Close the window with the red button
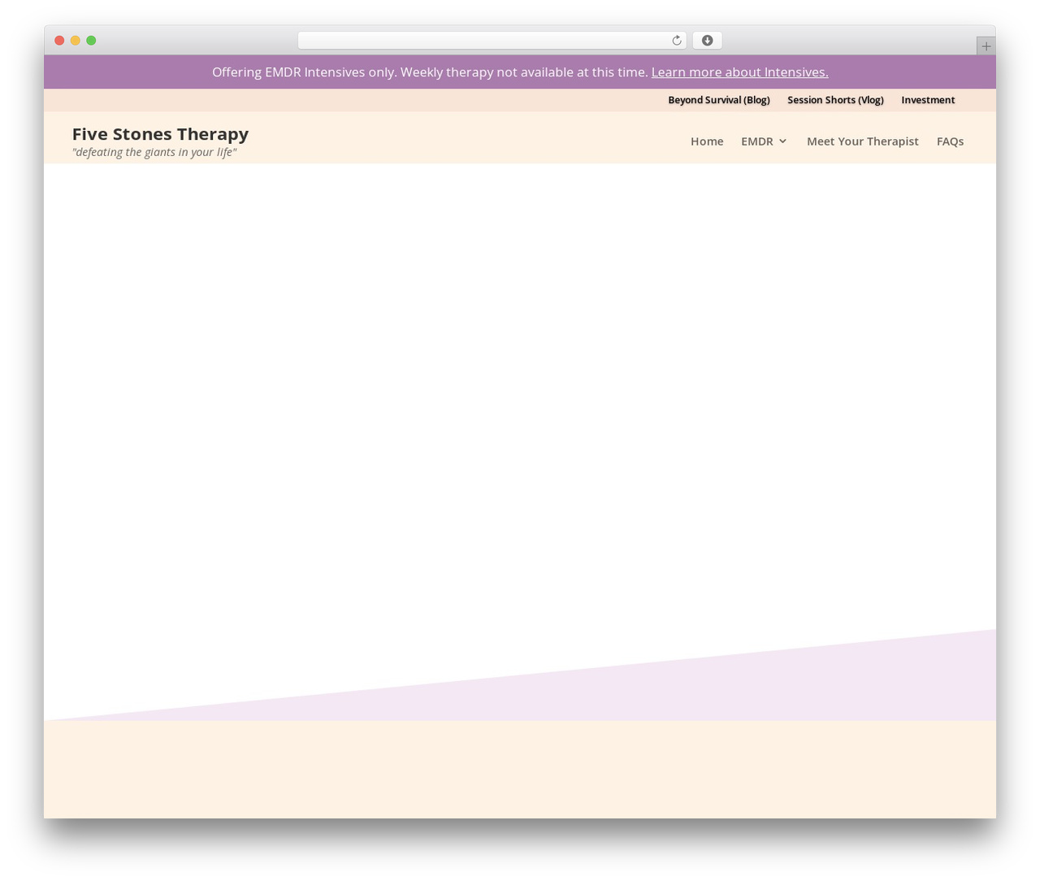The image size is (1040, 881). click(x=59, y=41)
